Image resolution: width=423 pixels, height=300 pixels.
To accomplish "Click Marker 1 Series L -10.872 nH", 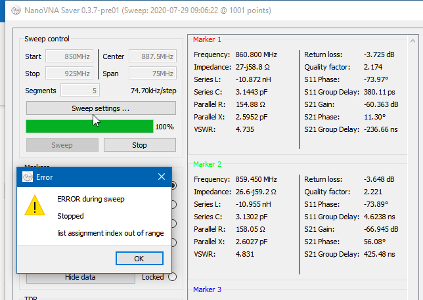I will 253,79.
